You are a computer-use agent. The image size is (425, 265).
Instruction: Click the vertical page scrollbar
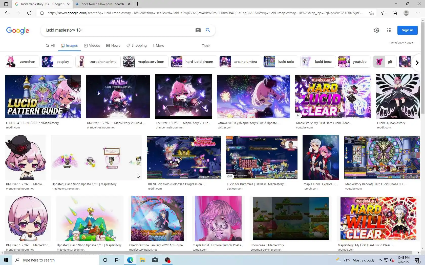tap(423, 68)
